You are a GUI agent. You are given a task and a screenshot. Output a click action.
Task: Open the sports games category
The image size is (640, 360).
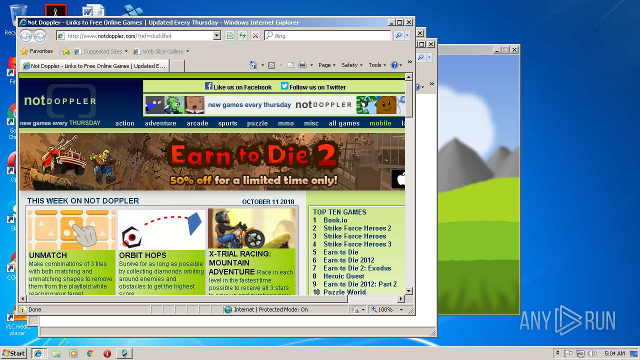tap(227, 123)
